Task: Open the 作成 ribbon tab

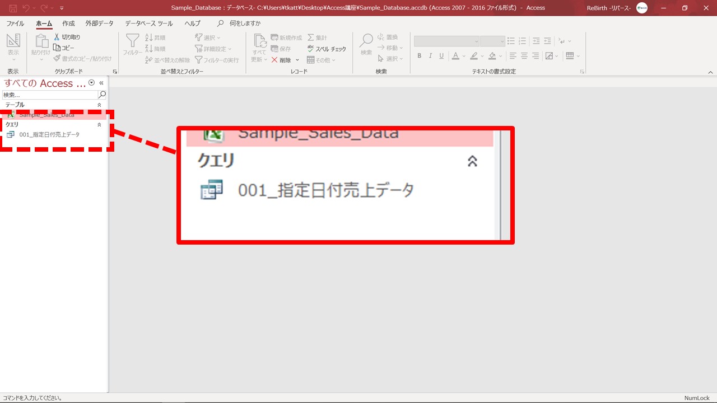Action: [x=68, y=24]
